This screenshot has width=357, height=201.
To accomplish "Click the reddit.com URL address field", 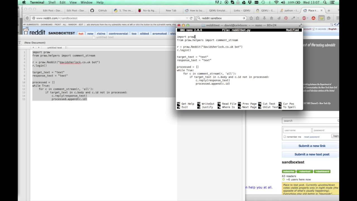I will point(109,18).
